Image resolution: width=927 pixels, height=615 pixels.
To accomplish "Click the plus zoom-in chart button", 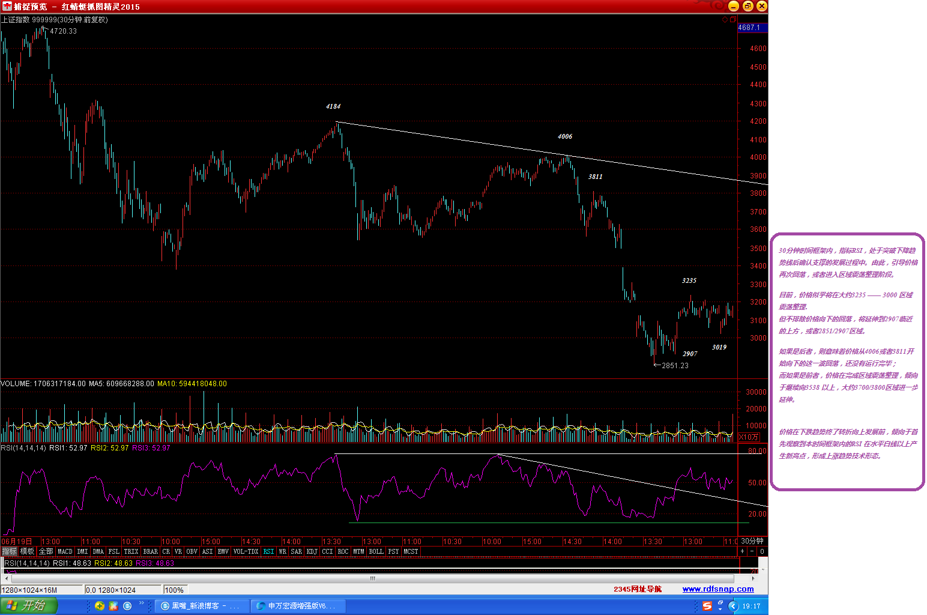I will 743,551.
